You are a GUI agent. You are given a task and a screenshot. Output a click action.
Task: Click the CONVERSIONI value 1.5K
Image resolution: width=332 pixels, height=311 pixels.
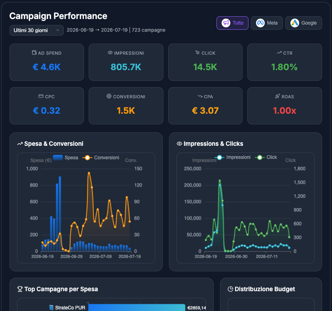126,111
